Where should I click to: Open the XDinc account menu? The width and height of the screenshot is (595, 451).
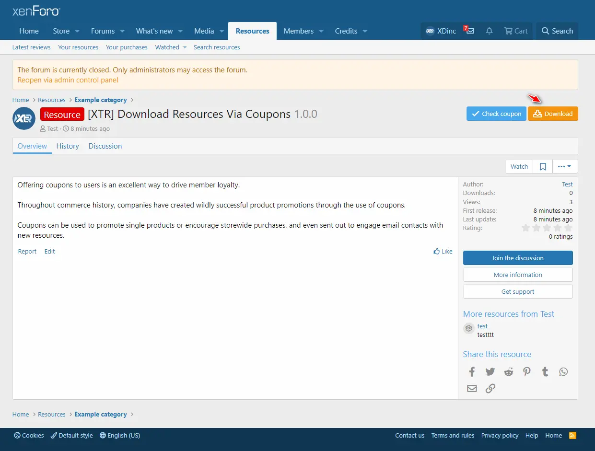pyautogui.click(x=441, y=31)
